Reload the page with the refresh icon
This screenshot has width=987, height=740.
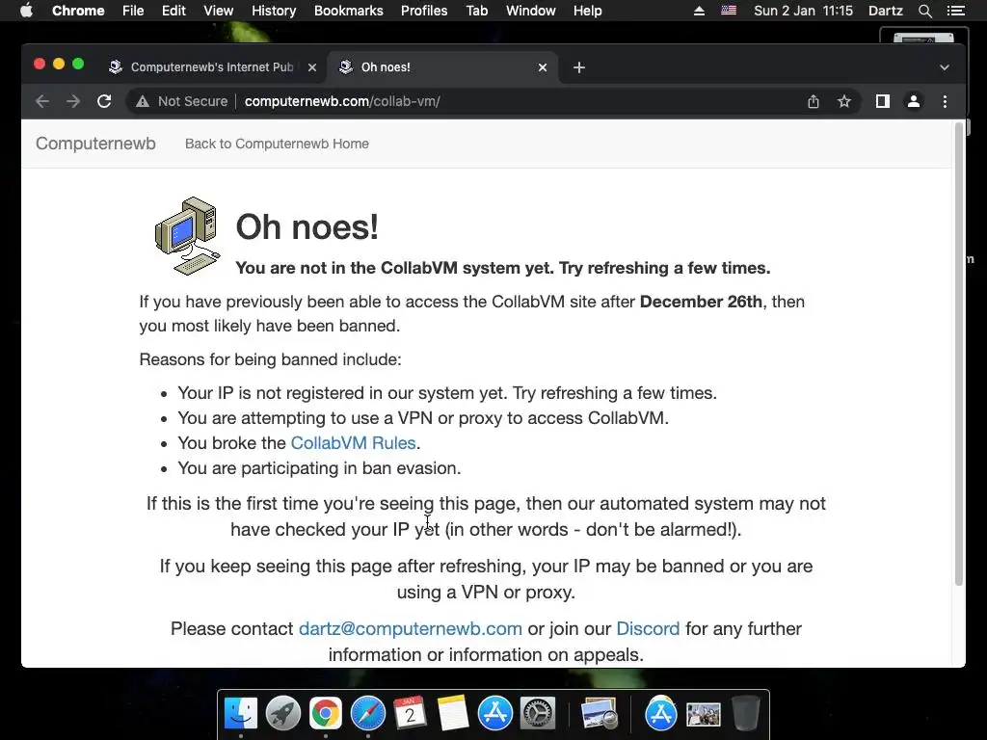[104, 101]
